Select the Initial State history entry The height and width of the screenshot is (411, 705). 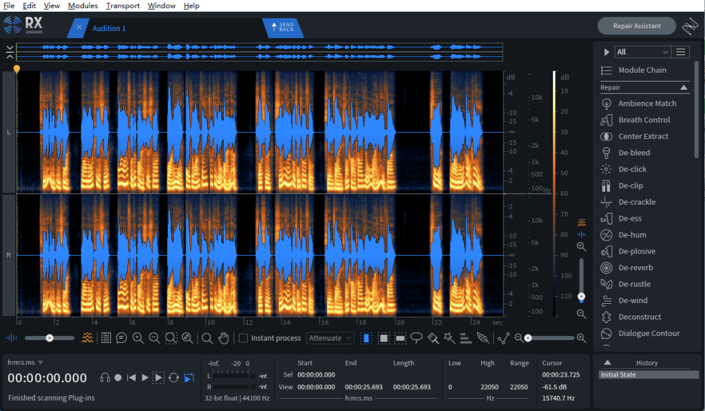click(x=649, y=375)
